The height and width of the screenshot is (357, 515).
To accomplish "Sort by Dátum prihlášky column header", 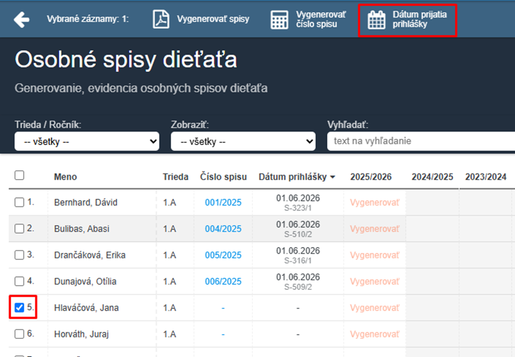I will (x=297, y=177).
